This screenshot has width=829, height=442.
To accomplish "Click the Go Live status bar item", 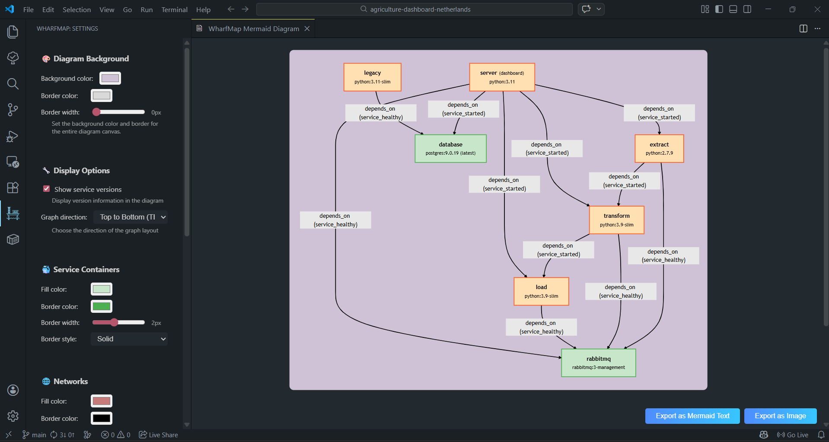I will [793, 435].
